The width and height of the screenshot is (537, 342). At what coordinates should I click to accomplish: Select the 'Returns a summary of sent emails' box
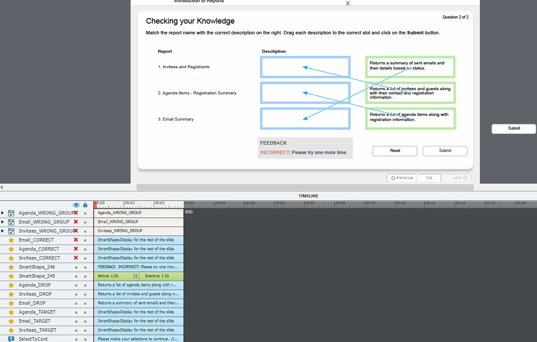click(410, 67)
